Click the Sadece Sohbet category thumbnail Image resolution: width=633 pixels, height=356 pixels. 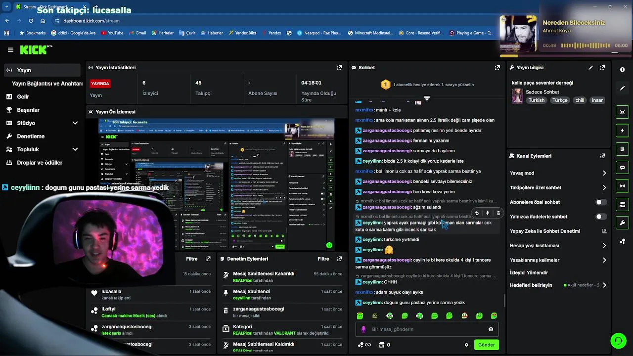coord(517,96)
